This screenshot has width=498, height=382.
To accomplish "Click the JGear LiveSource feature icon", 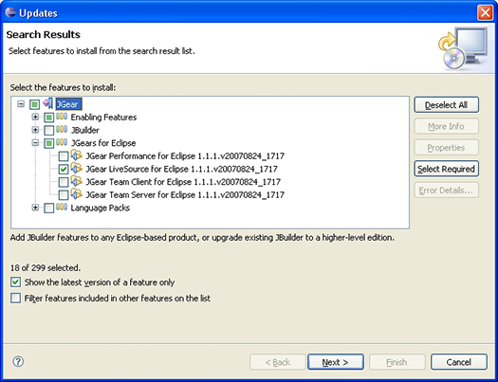I will [x=76, y=168].
